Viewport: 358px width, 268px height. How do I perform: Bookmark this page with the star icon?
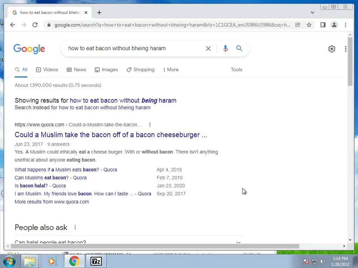click(x=309, y=25)
